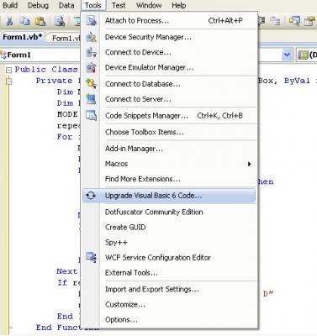Collapse the Public Class outline node

pyautogui.click(x=9, y=70)
